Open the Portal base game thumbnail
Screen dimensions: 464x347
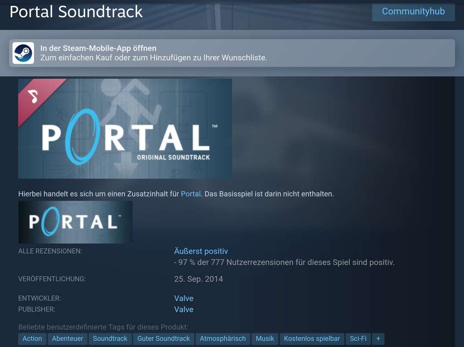click(x=76, y=222)
